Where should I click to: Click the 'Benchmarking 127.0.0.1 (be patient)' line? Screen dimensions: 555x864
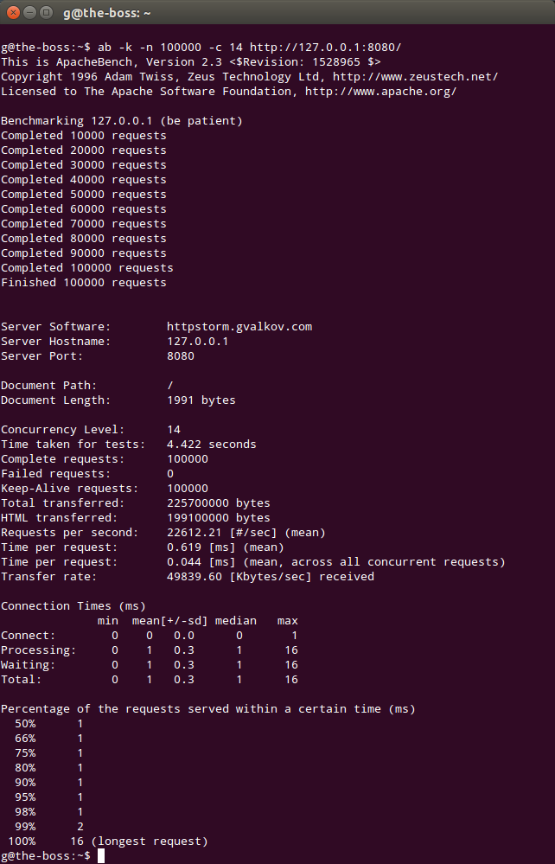point(121,121)
